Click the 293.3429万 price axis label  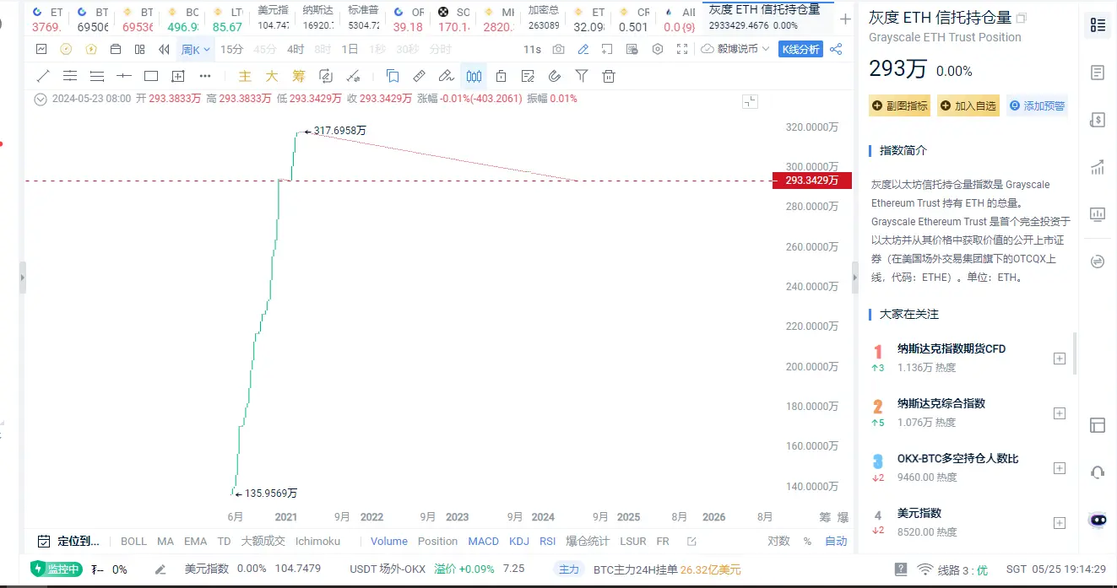tap(811, 181)
